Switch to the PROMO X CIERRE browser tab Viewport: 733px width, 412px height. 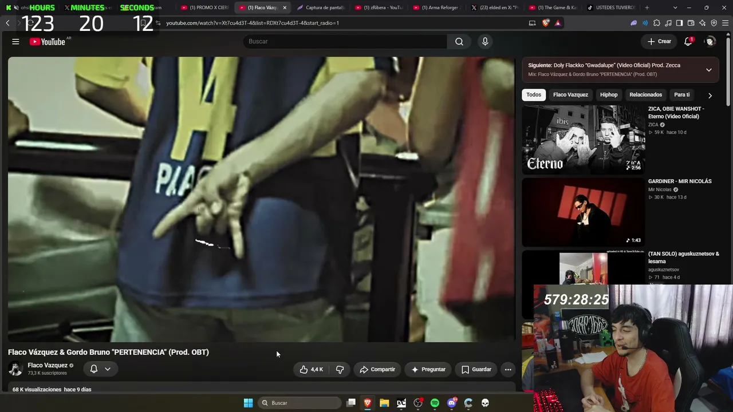(204, 7)
